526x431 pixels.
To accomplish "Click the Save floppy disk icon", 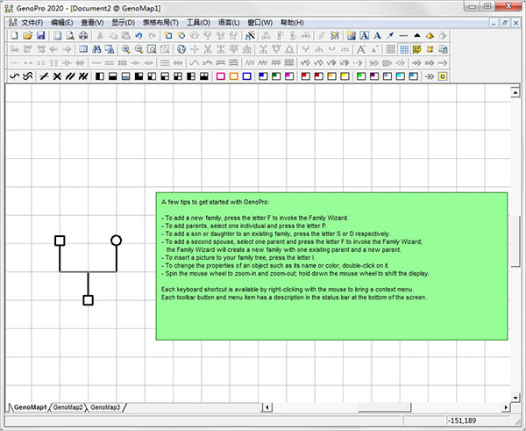I will coord(40,35).
